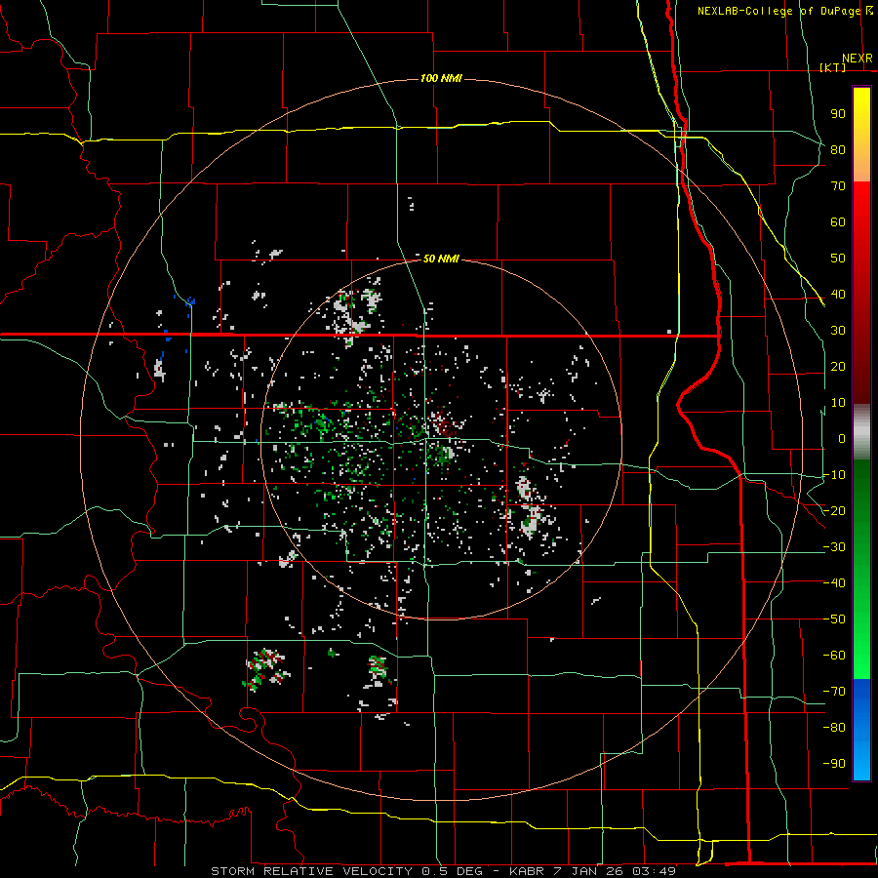Click the 100 NMI range ring label
The width and height of the screenshot is (878, 878).
[x=441, y=78]
